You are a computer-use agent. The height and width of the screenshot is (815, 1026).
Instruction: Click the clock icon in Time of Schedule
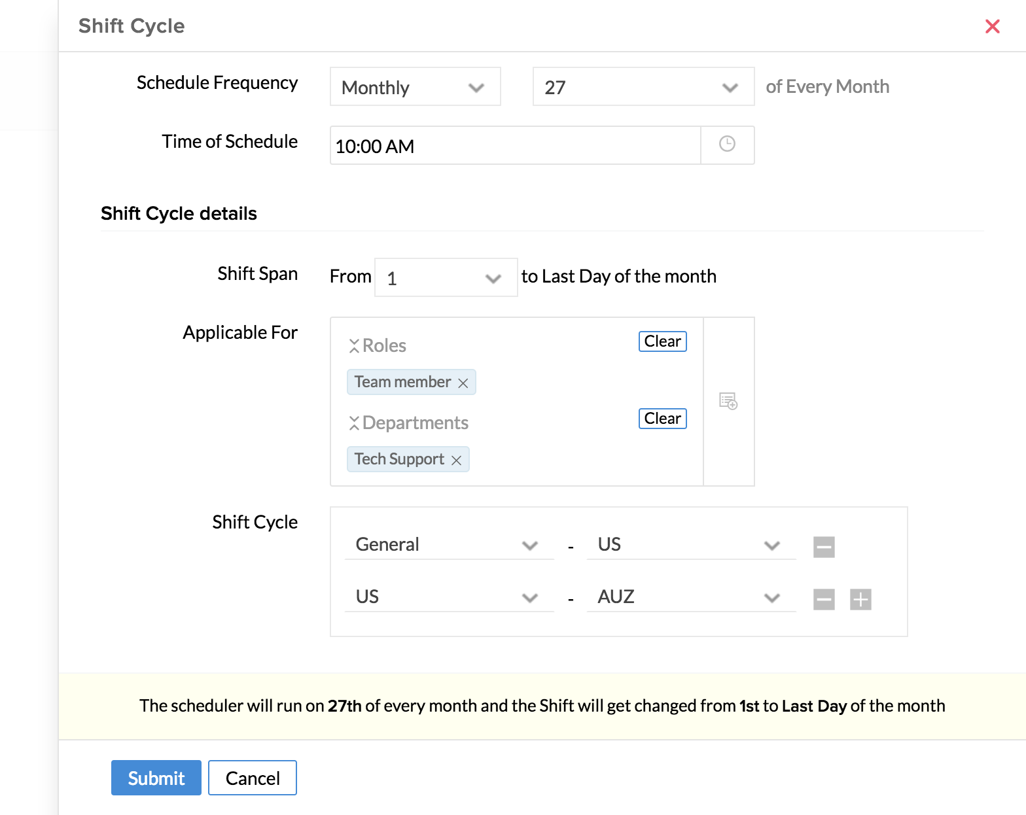click(727, 145)
